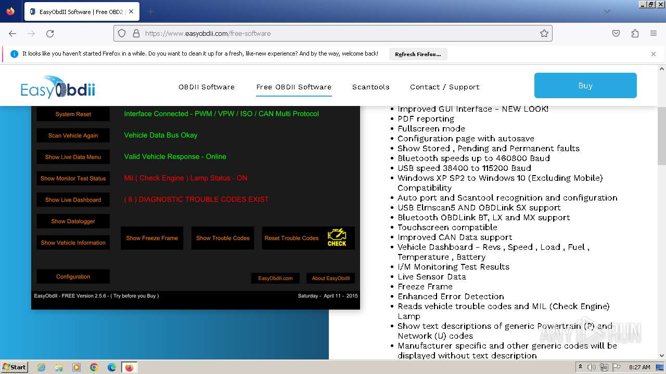This screenshot has height=374, width=666.
Task: Click the Refresh Firefox button
Action: pyautogui.click(x=418, y=54)
